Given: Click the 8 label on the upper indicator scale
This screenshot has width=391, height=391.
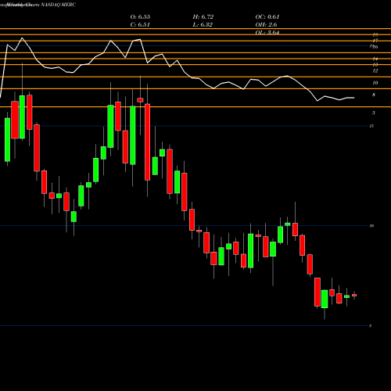Looking at the screenshot, I should tap(374, 95).
